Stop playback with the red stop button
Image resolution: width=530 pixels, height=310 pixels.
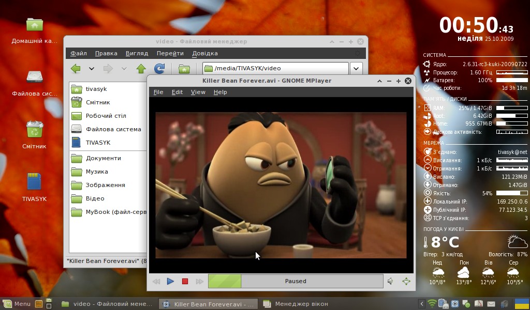[185, 282]
